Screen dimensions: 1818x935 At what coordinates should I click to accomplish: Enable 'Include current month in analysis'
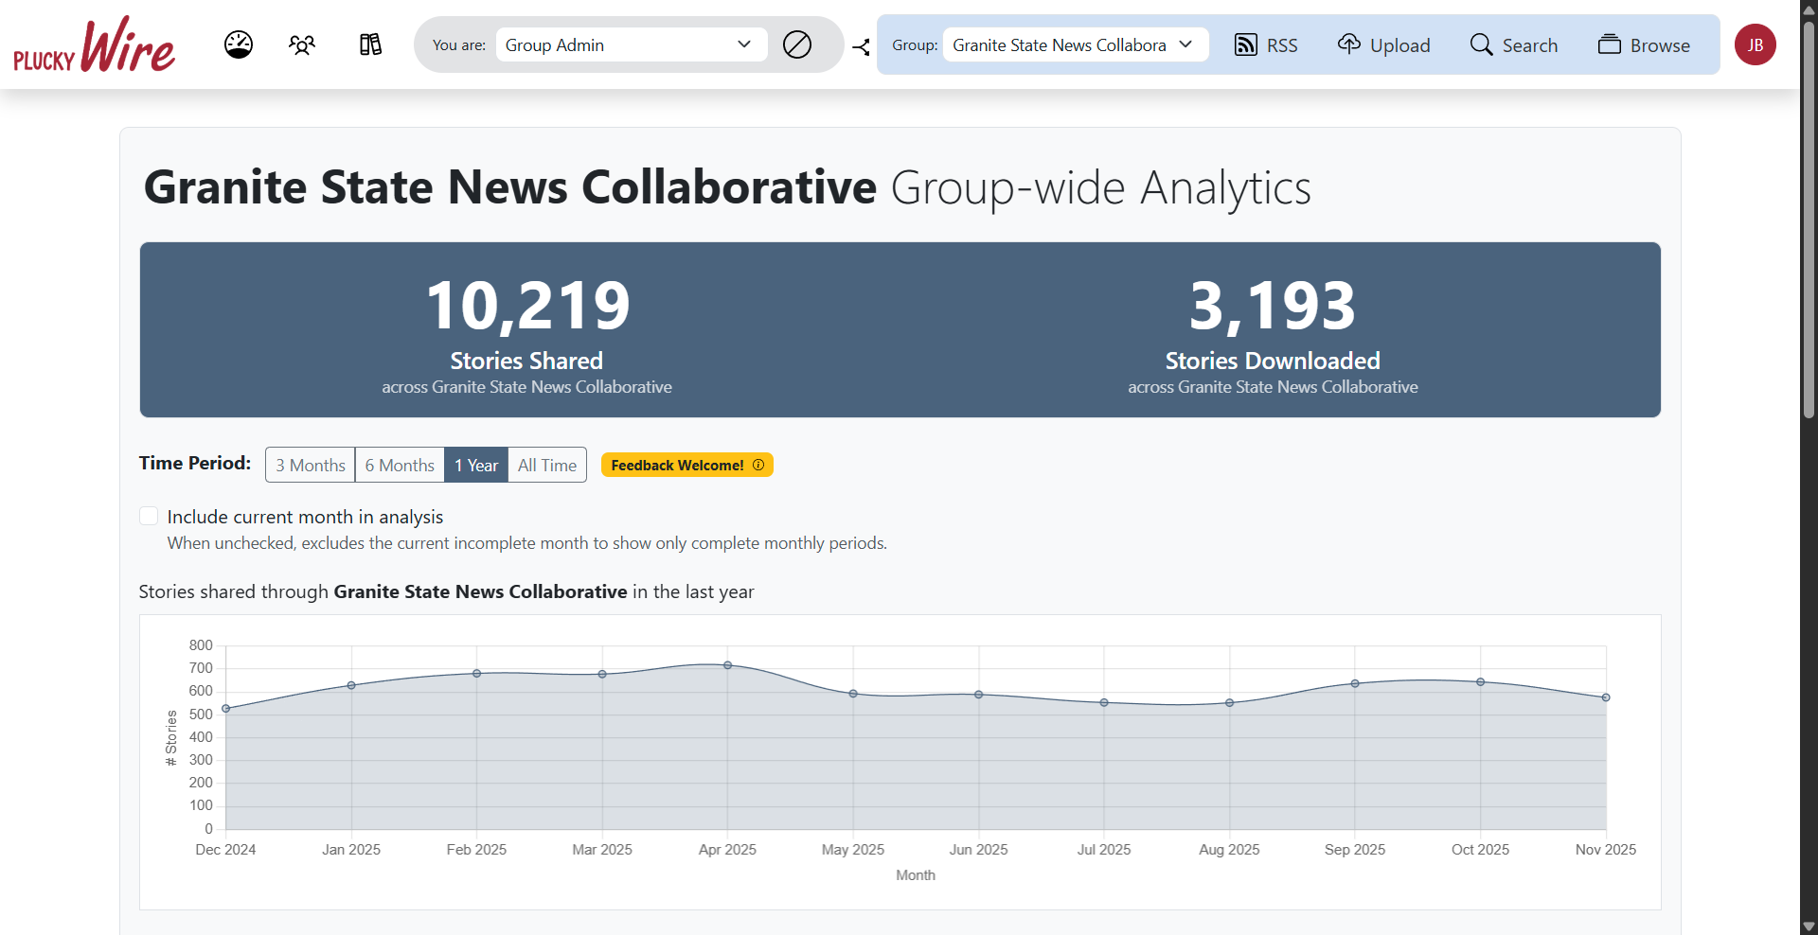point(149,516)
